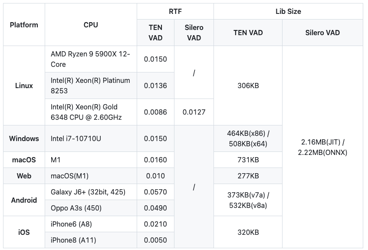Click the 464KB(x86) / 508KB(x64) cell

click(x=248, y=138)
